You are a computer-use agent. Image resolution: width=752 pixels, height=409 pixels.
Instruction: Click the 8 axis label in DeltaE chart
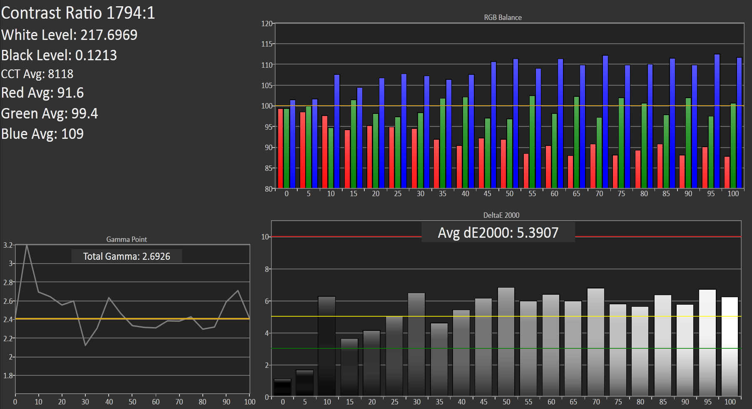click(x=267, y=269)
